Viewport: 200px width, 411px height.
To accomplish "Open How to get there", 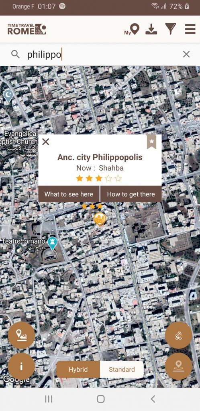I will [x=131, y=194].
